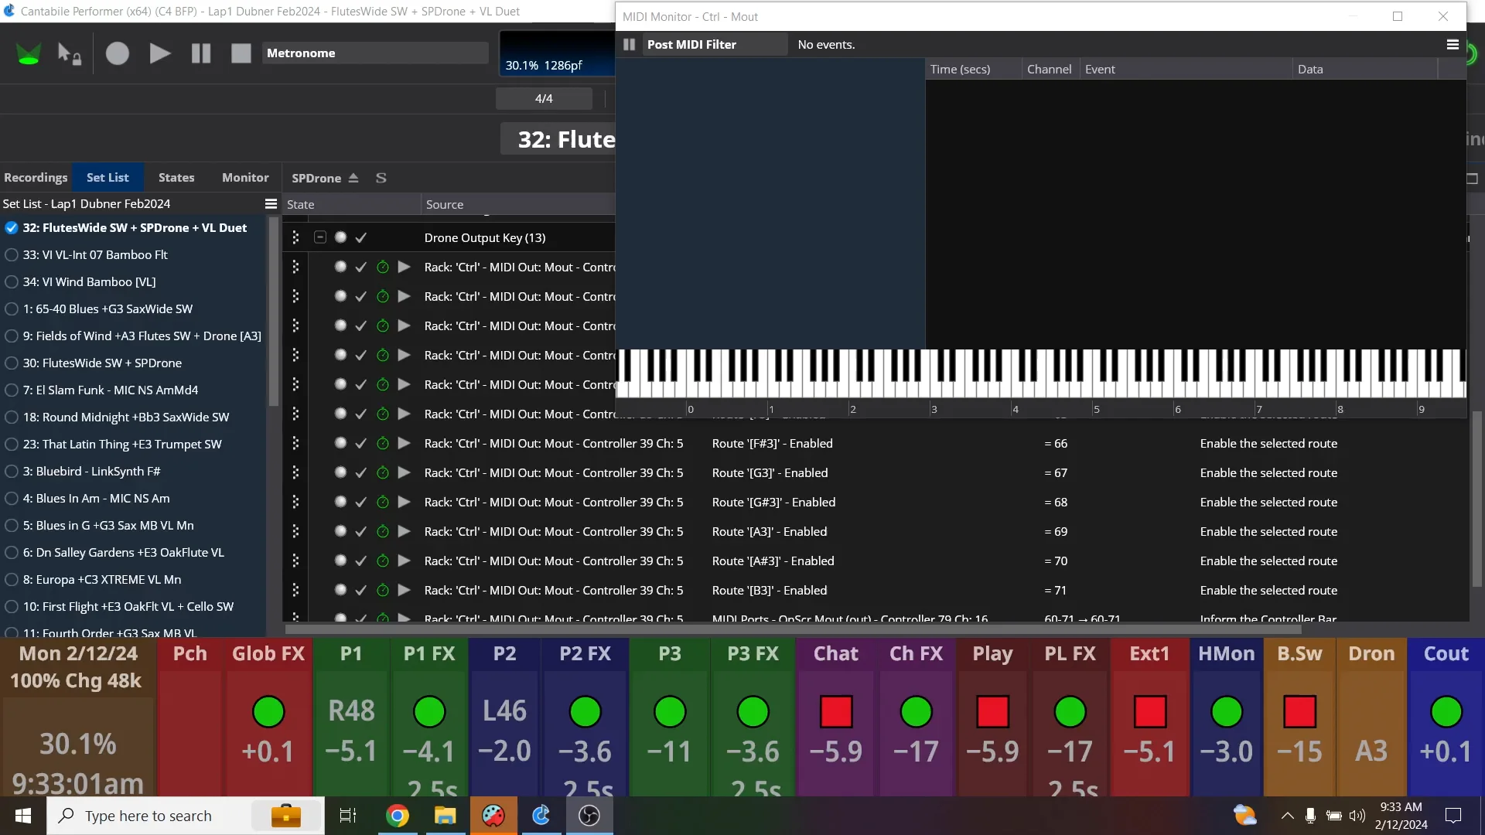Select song 32: FlutesWide SW + SPDrone + VL Duet
The width and height of the screenshot is (1485, 835).
click(x=135, y=227)
